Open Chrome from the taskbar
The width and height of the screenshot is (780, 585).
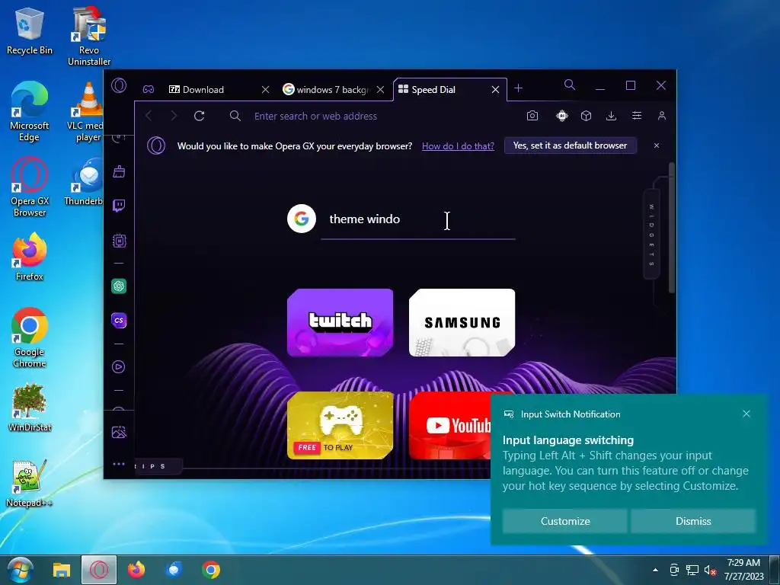(x=211, y=570)
